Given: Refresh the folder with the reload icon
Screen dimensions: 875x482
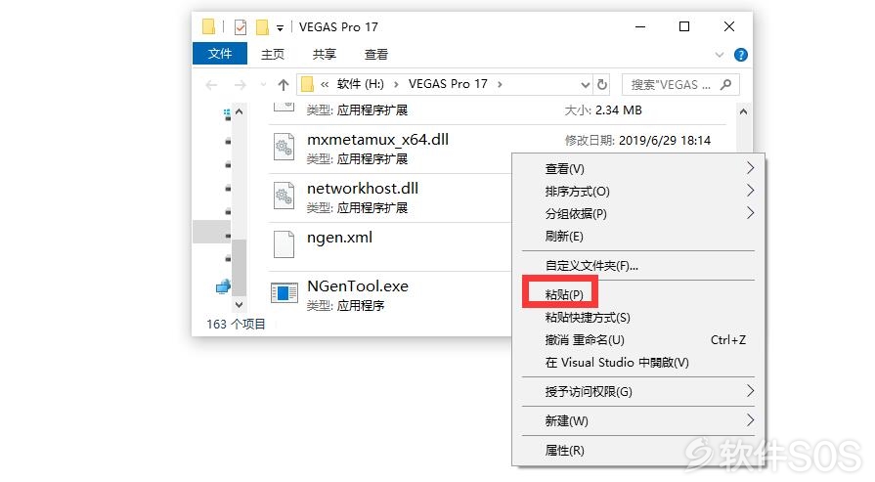Looking at the screenshot, I should (x=601, y=84).
